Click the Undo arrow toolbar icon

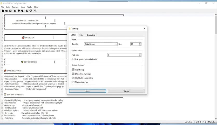point(27,11)
